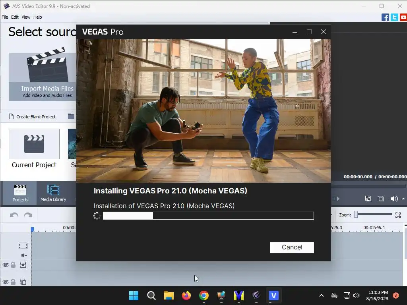Open the VEGAS installer taskbar icon
The height and width of the screenshot is (305, 407).
[x=273, y=295]
